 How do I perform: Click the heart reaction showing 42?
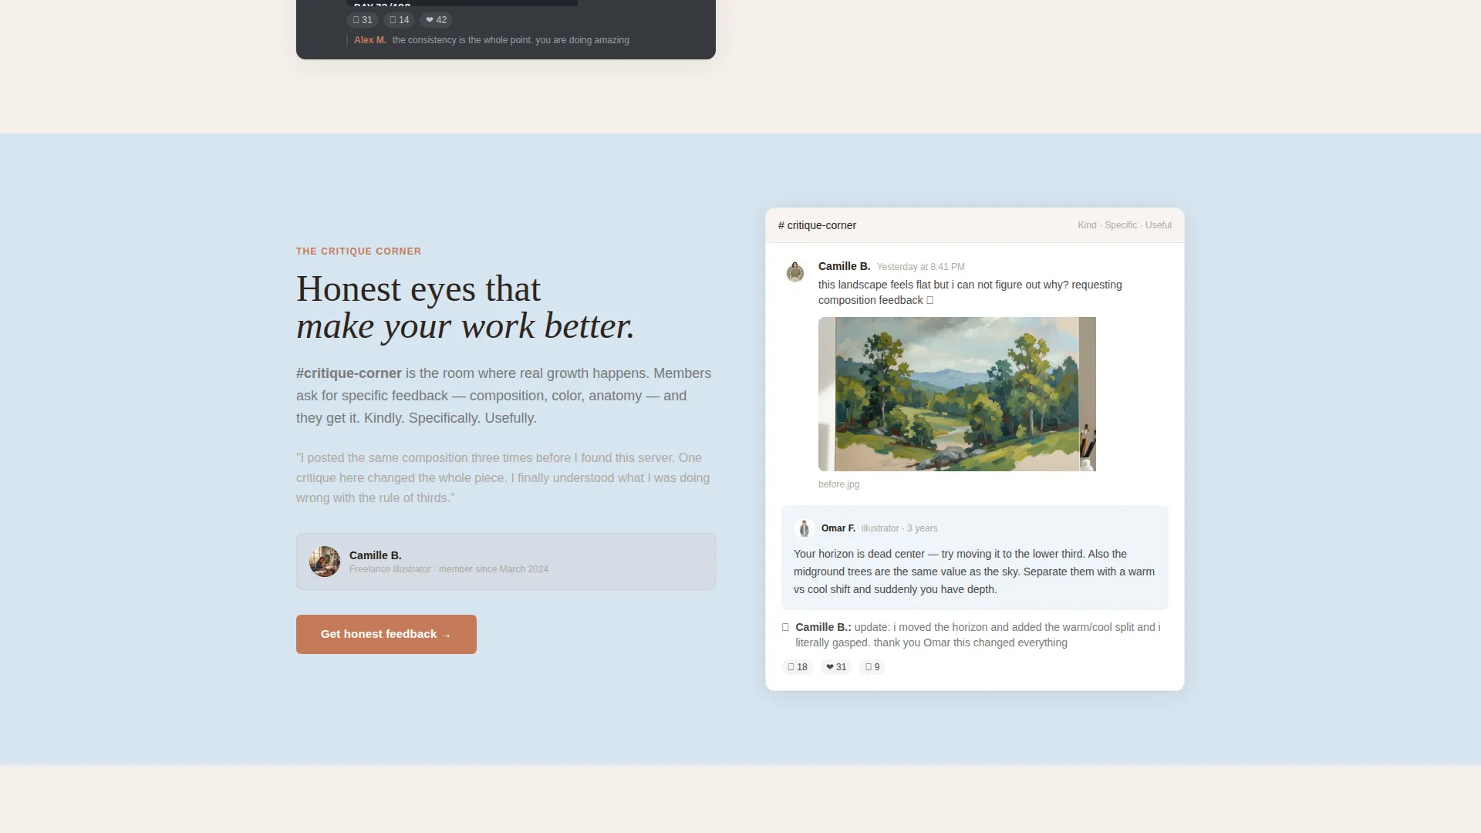436,20
